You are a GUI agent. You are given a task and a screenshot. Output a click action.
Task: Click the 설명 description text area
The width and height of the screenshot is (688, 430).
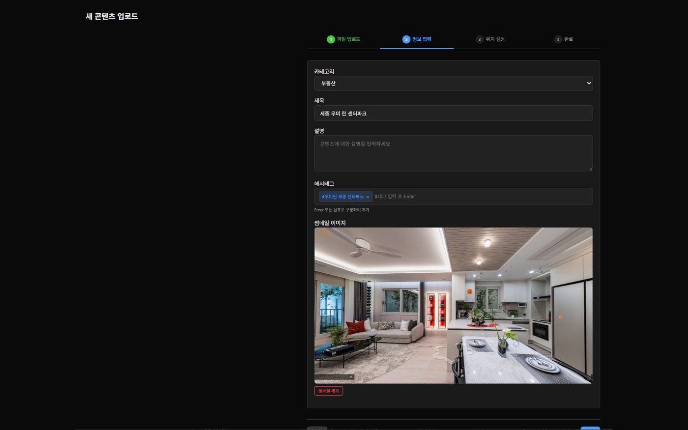pyautogui.click(x=453, y=153)
